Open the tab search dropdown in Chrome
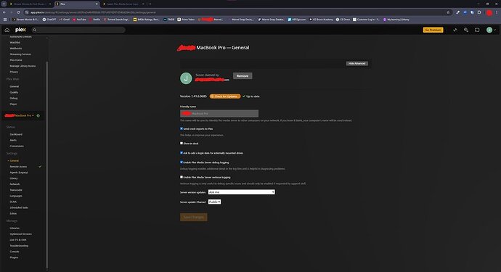 [x=4, y=4]
